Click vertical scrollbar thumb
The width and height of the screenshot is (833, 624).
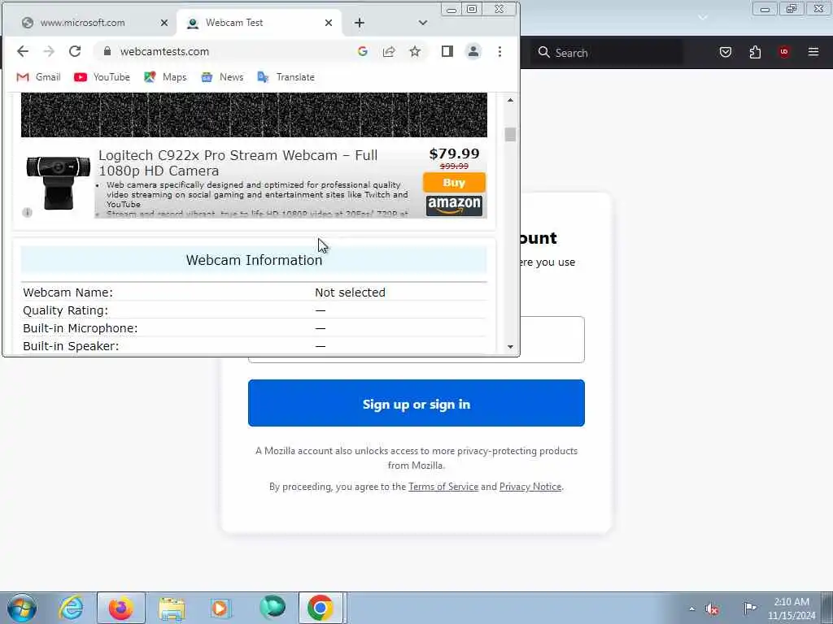[x=510, y=135]
